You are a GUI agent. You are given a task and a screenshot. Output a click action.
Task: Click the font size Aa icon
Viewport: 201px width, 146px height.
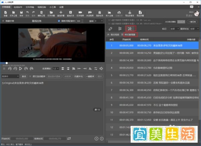[90, 69]
